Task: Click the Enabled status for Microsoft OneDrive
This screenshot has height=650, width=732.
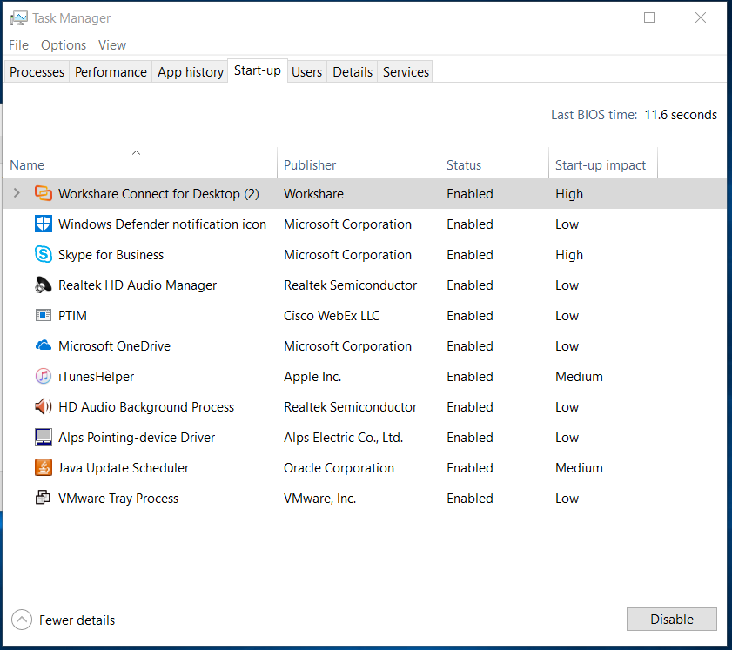Action: pos(470,345)
